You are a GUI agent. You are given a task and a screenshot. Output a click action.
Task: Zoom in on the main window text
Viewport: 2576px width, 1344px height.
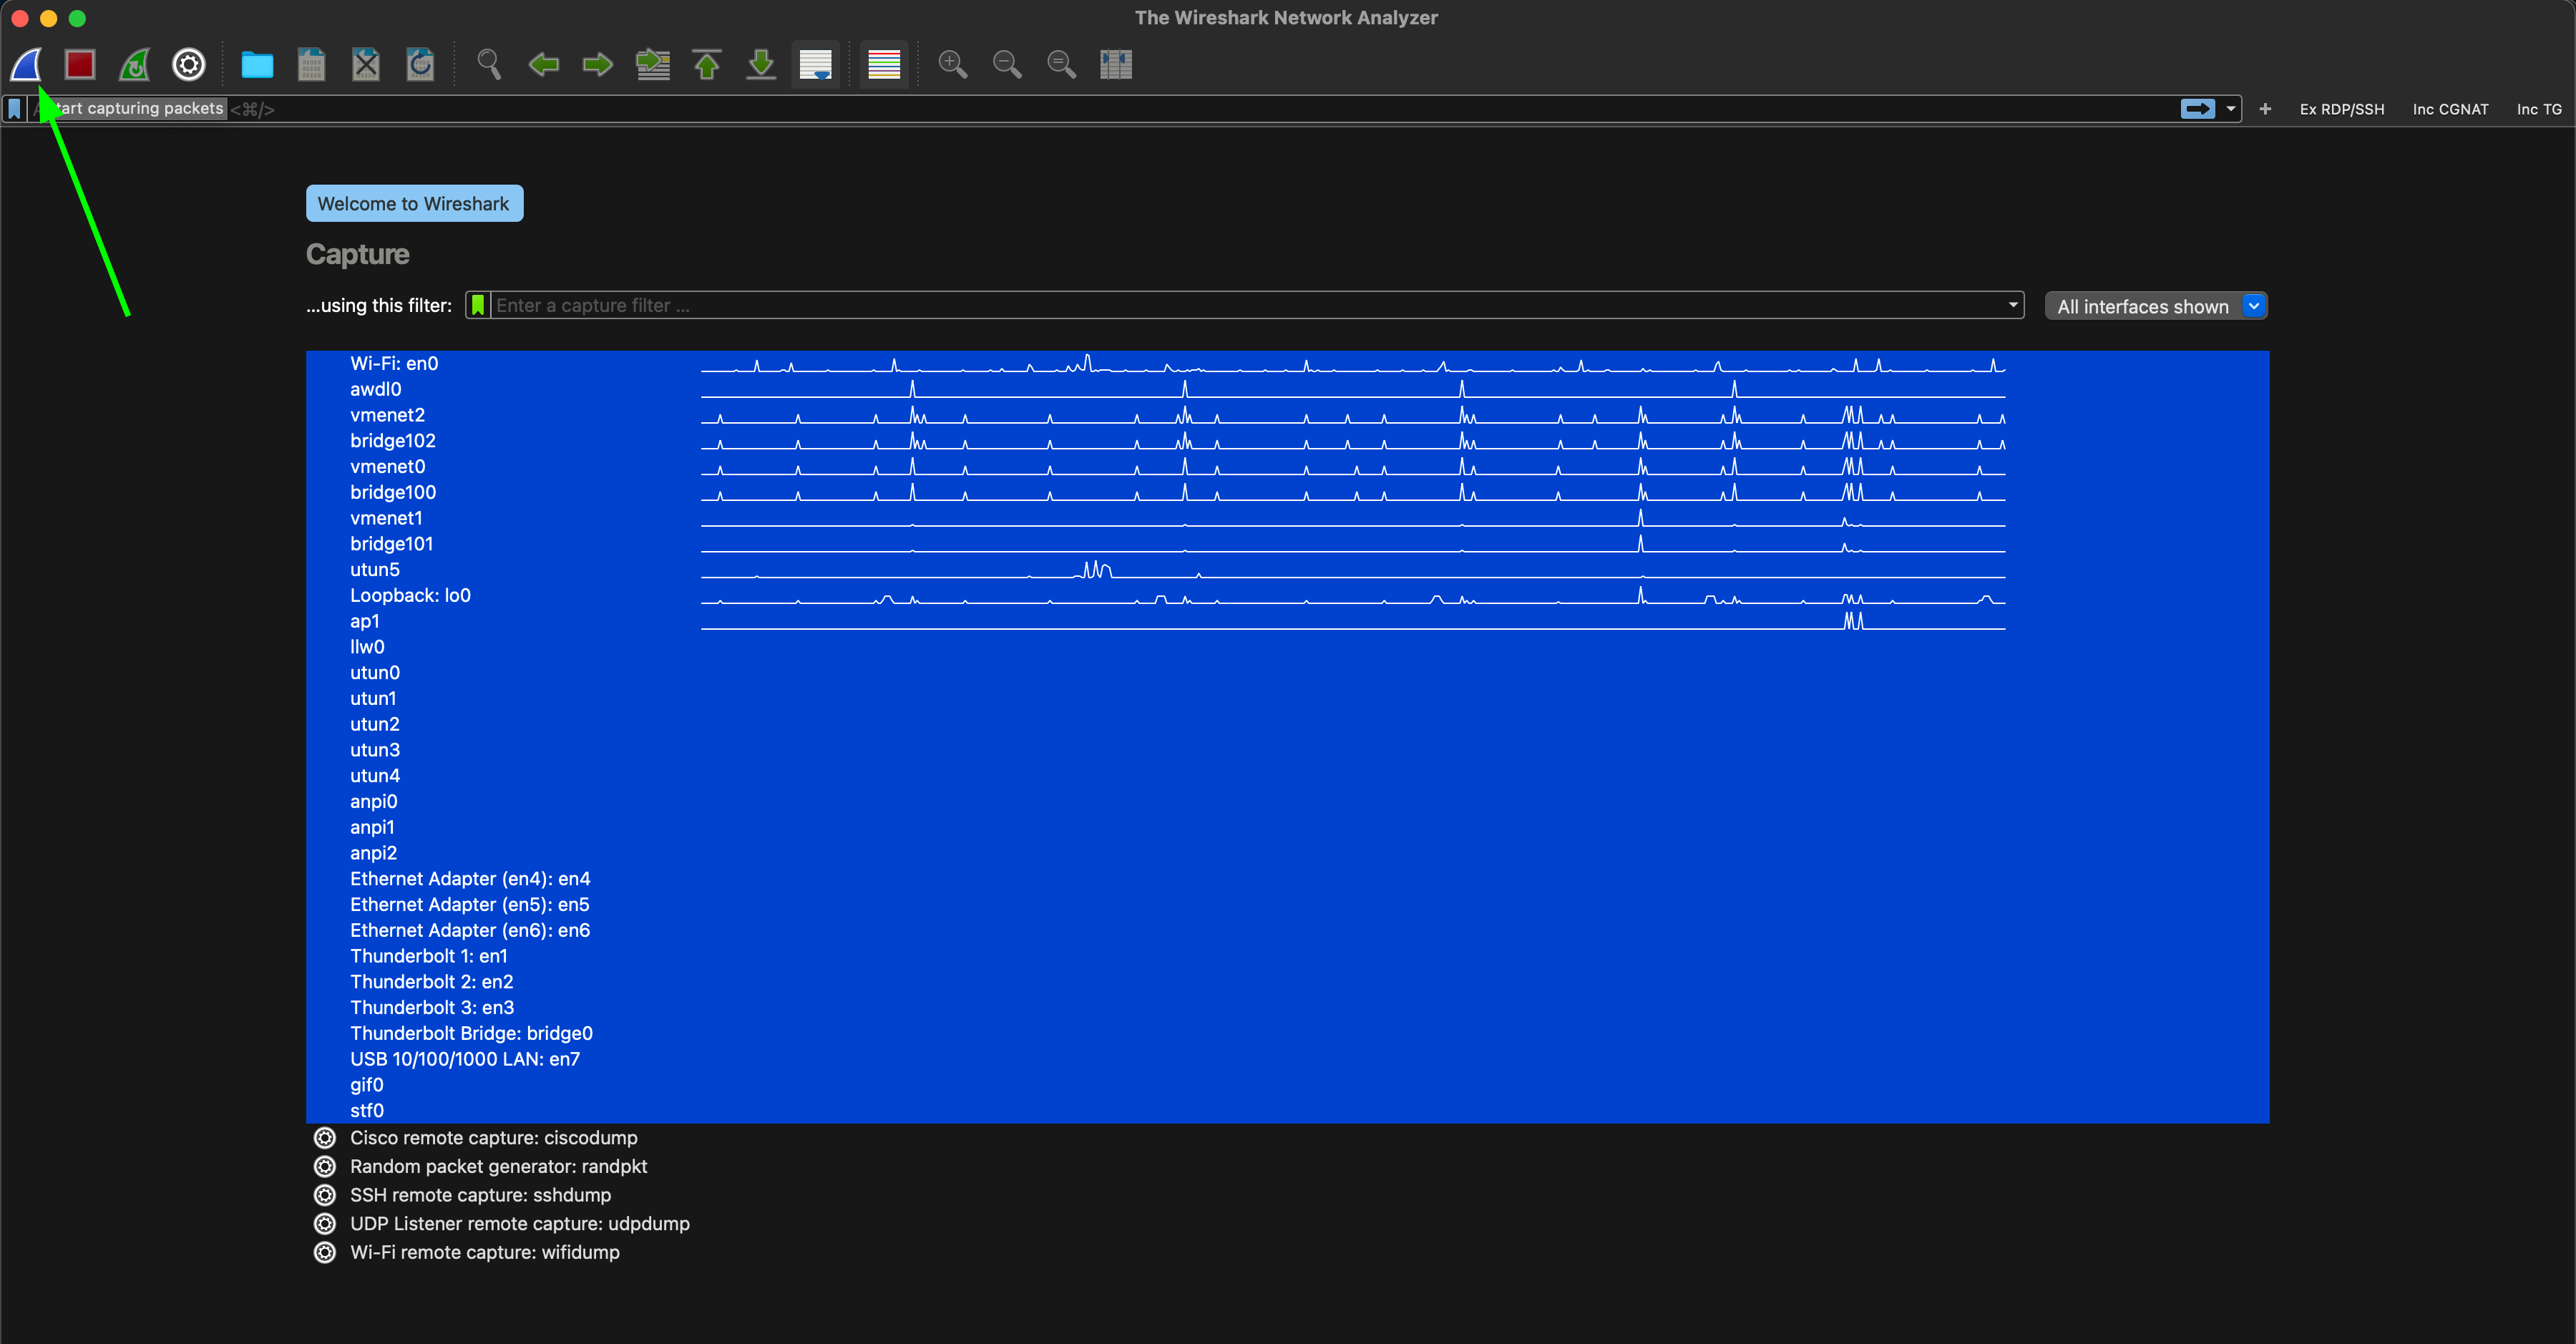pyautogui.click(x=953, y=65)
